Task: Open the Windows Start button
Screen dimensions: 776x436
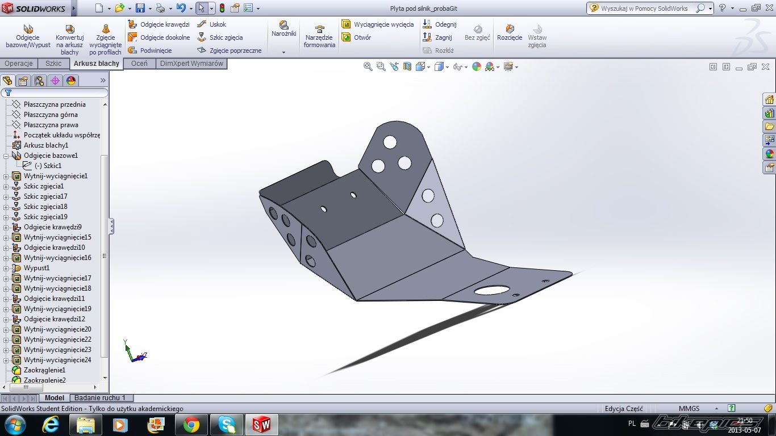Action: click(14, 425)
